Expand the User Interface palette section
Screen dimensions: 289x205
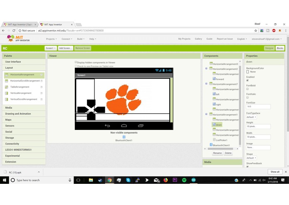point(24,62)
